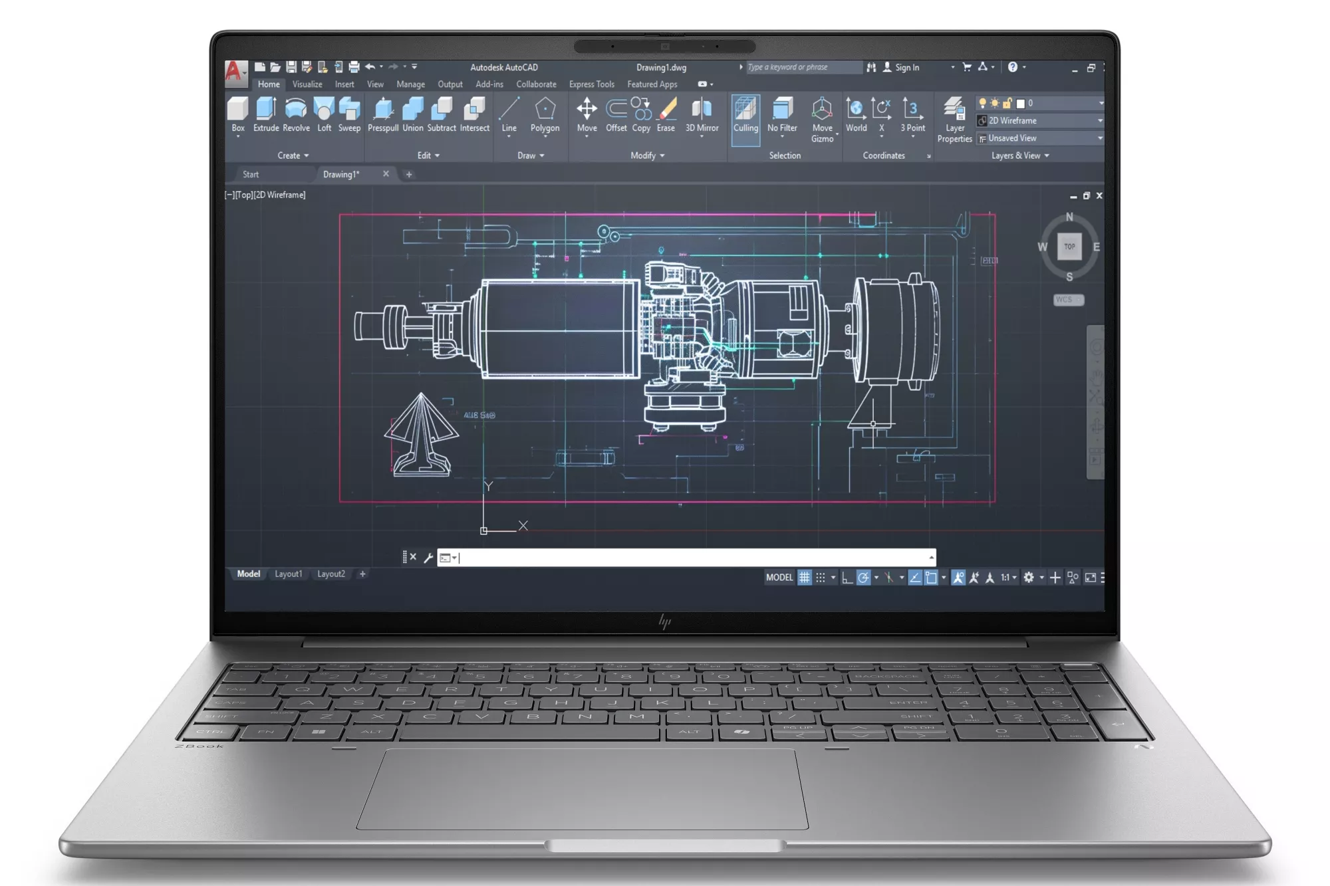Switch to the Visualize ribbon tab
The image size is (1330, 886).
tap(307, 84)
